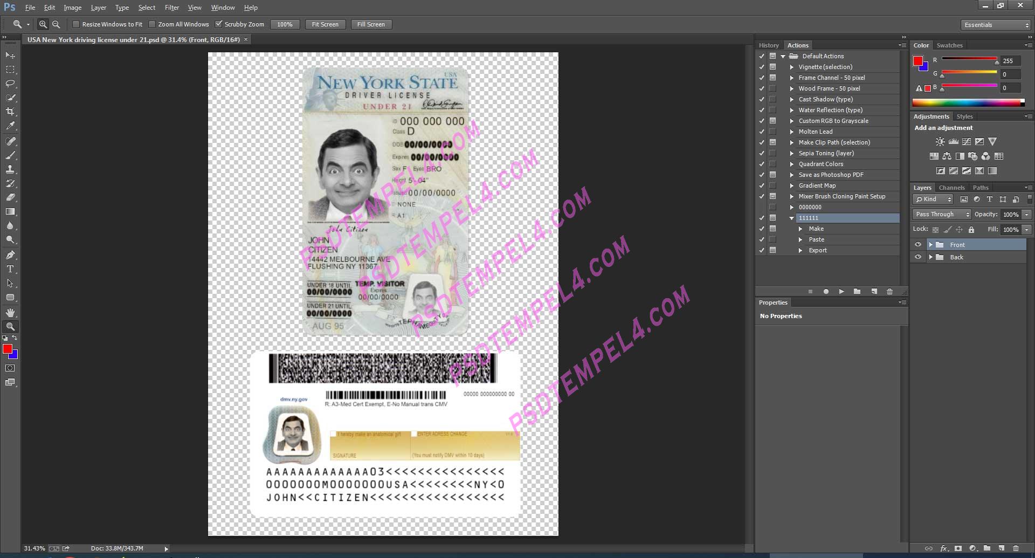The height and width of the screenshot is (558, 1035).
Task: Click the Create new action icon
Action: tap(873, 291)
